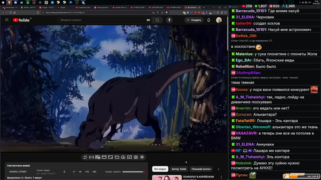Open playback speed gauge icon
This screenshot has width=321, height=180.
tap(123, 157)
